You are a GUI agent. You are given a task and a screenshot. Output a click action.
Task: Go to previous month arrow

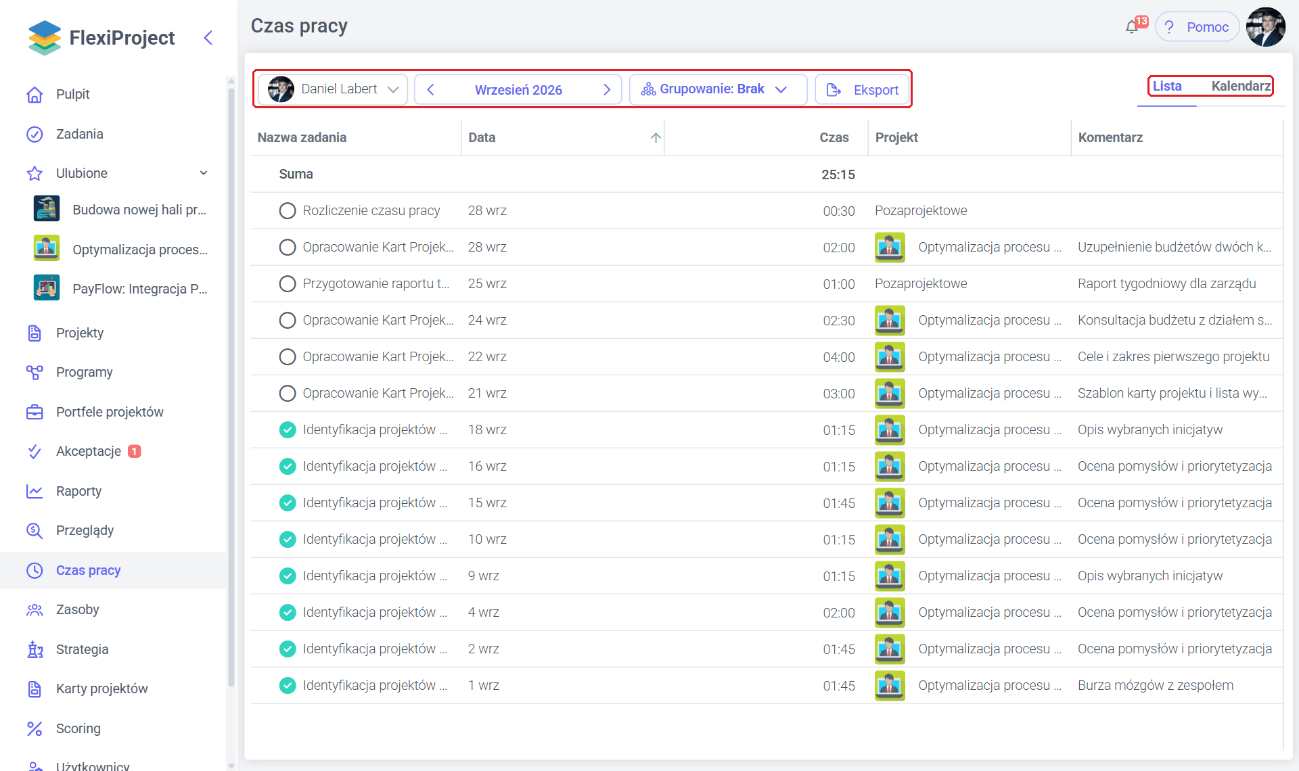click(430, 90)
